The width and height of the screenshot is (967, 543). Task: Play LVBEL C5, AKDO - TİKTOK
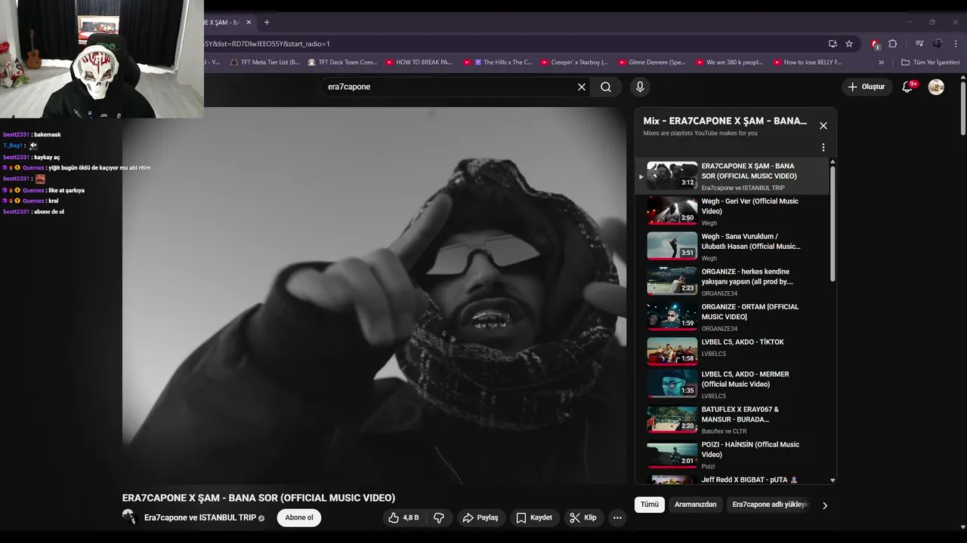[x=731, y=351]
